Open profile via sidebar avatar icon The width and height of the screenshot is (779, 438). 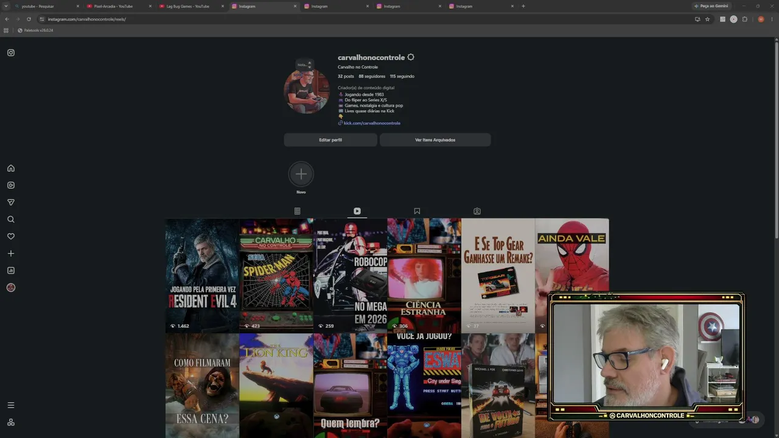[11, 288]
